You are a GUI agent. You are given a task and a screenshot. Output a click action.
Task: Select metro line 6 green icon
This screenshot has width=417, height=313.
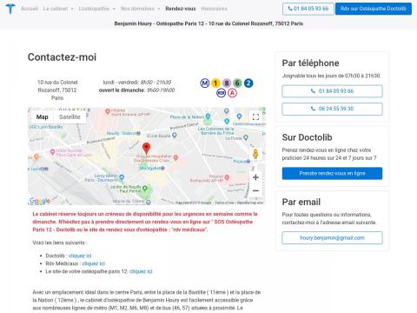click(237, 83)
